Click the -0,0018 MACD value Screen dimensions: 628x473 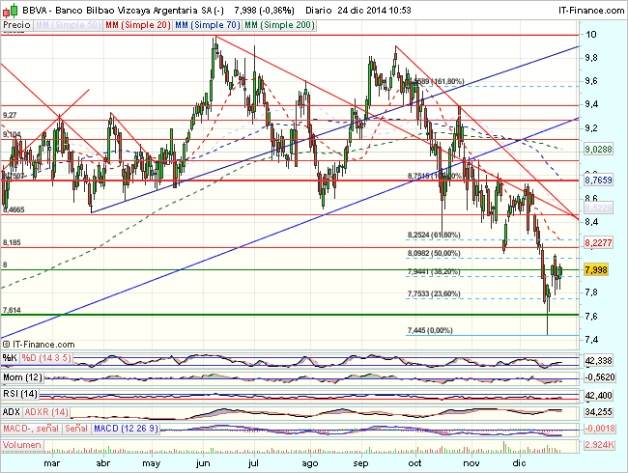(x=600, y=429)
